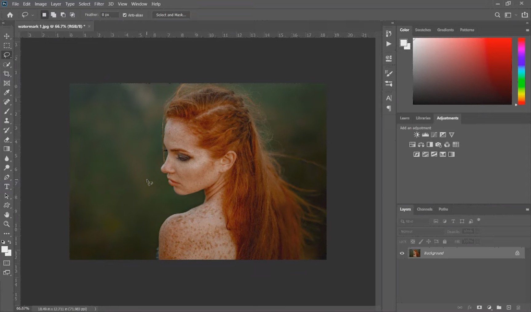The image size is (531, 312).
Task: Choose Intersect with selection mode
Action: pos(72,15)
